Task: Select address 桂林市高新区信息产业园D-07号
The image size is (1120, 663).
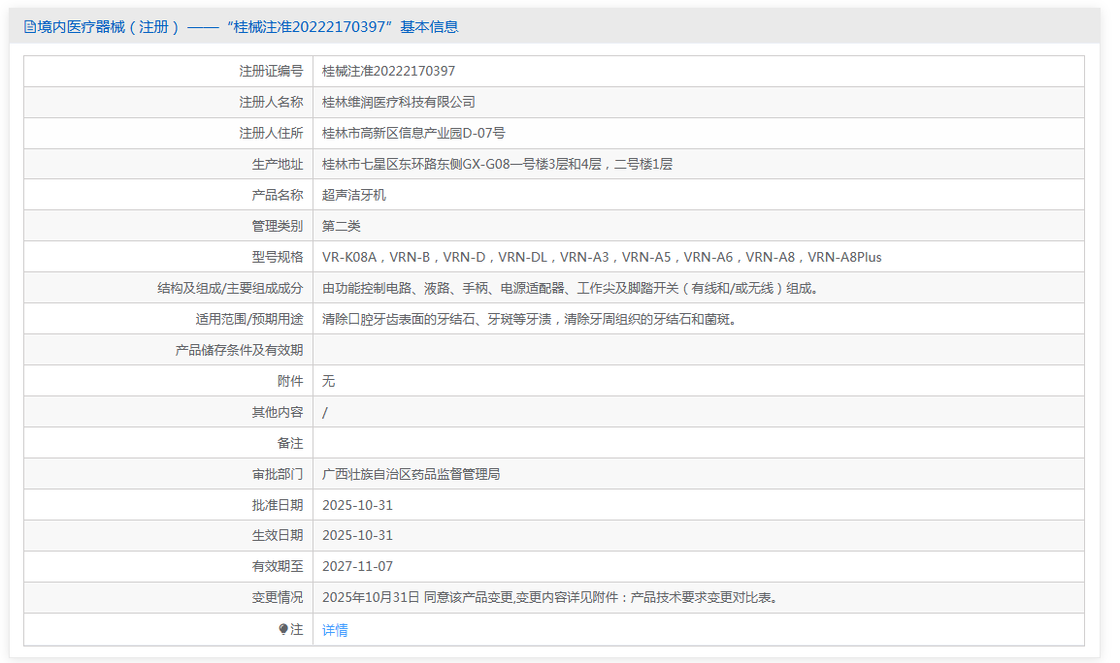Action: pos(413,134)
